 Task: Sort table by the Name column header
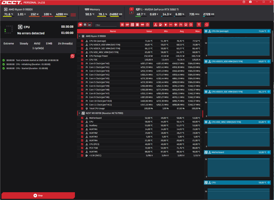[113, 31]
